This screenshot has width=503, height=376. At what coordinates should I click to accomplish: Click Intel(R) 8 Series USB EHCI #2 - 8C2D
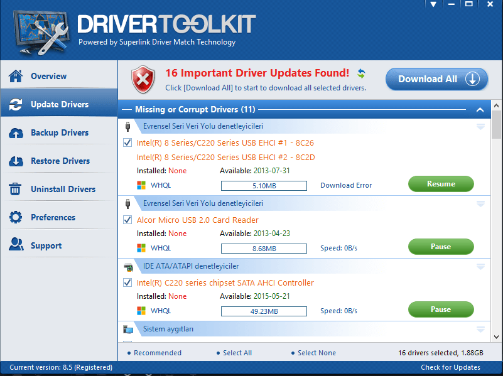(x=226, y=158)
